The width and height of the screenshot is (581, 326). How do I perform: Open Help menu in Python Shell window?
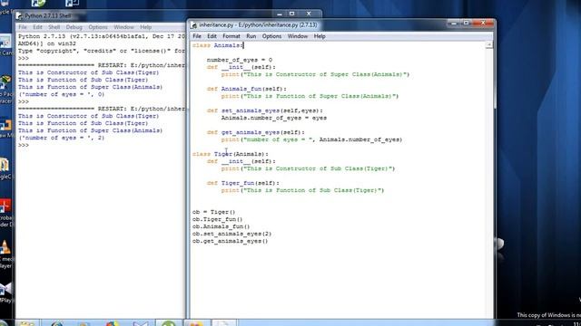click(145, 27)
